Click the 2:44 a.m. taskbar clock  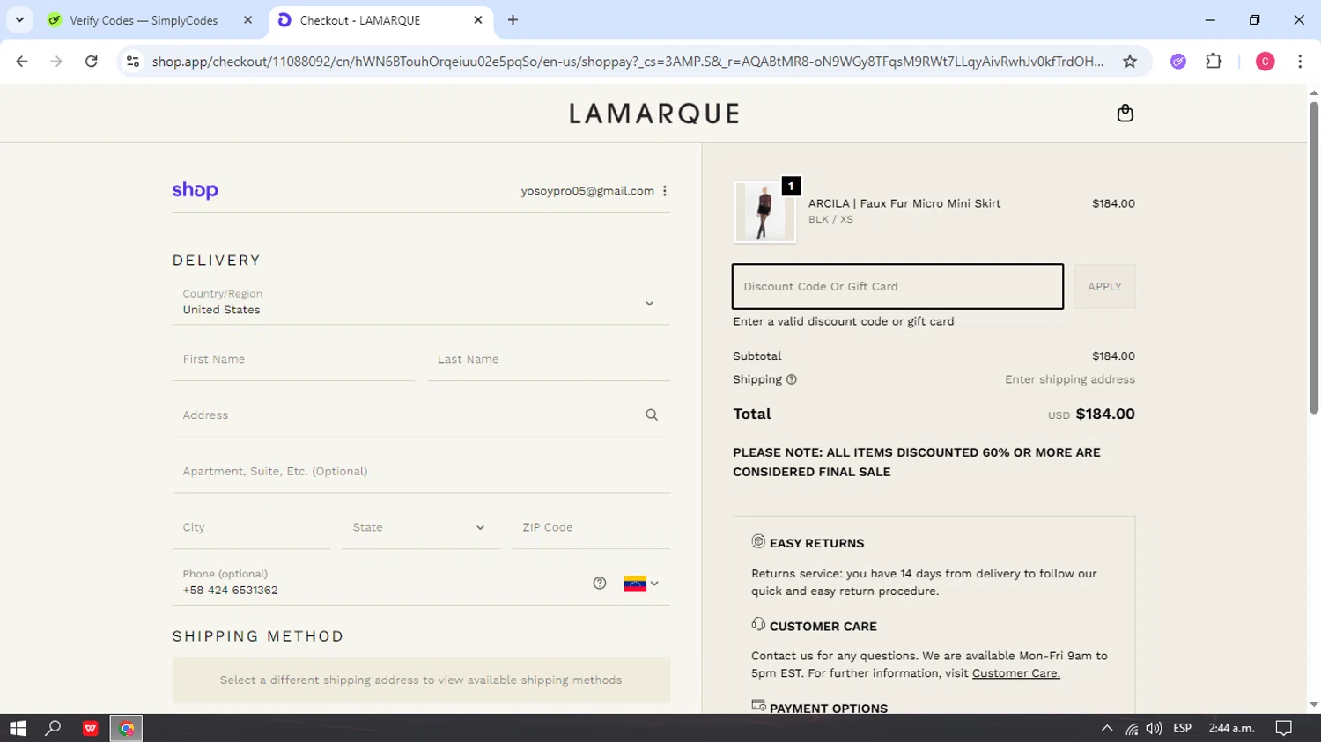pos(1231,729)
